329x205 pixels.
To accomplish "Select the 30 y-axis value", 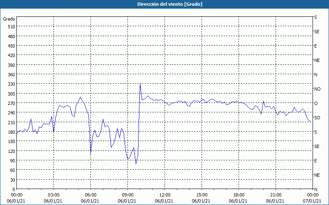I will (x=13, y=180).
